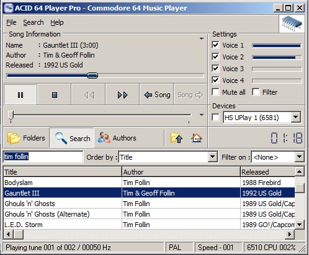Select the L.E.D. Storm row
The image size is (309, 255).
[149, 225]
